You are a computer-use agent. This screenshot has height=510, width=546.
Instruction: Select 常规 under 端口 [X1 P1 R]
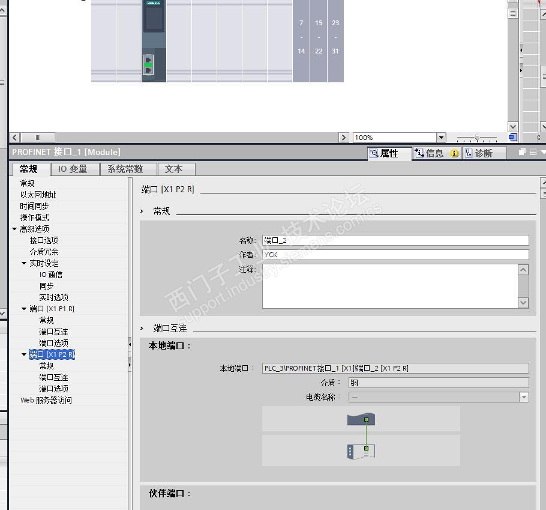click(46, 320)
